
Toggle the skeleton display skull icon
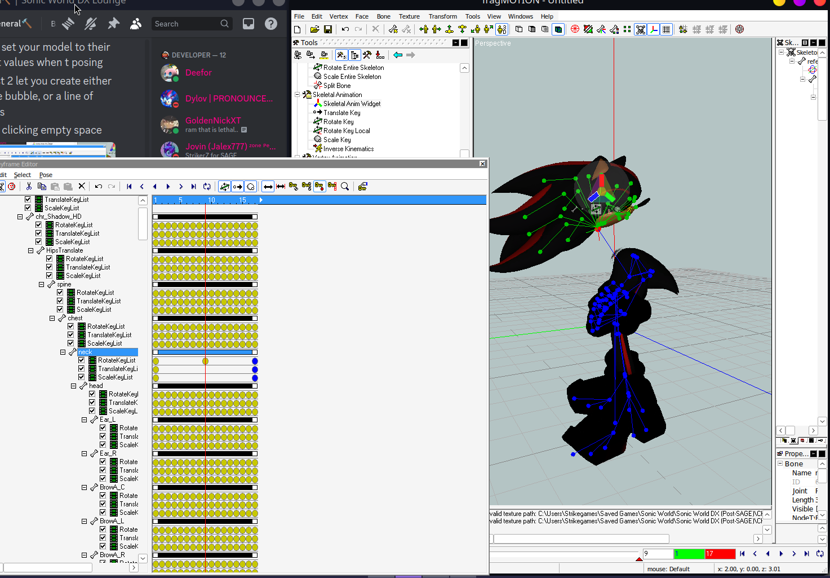pyautogui.click(x=640, y=29)
